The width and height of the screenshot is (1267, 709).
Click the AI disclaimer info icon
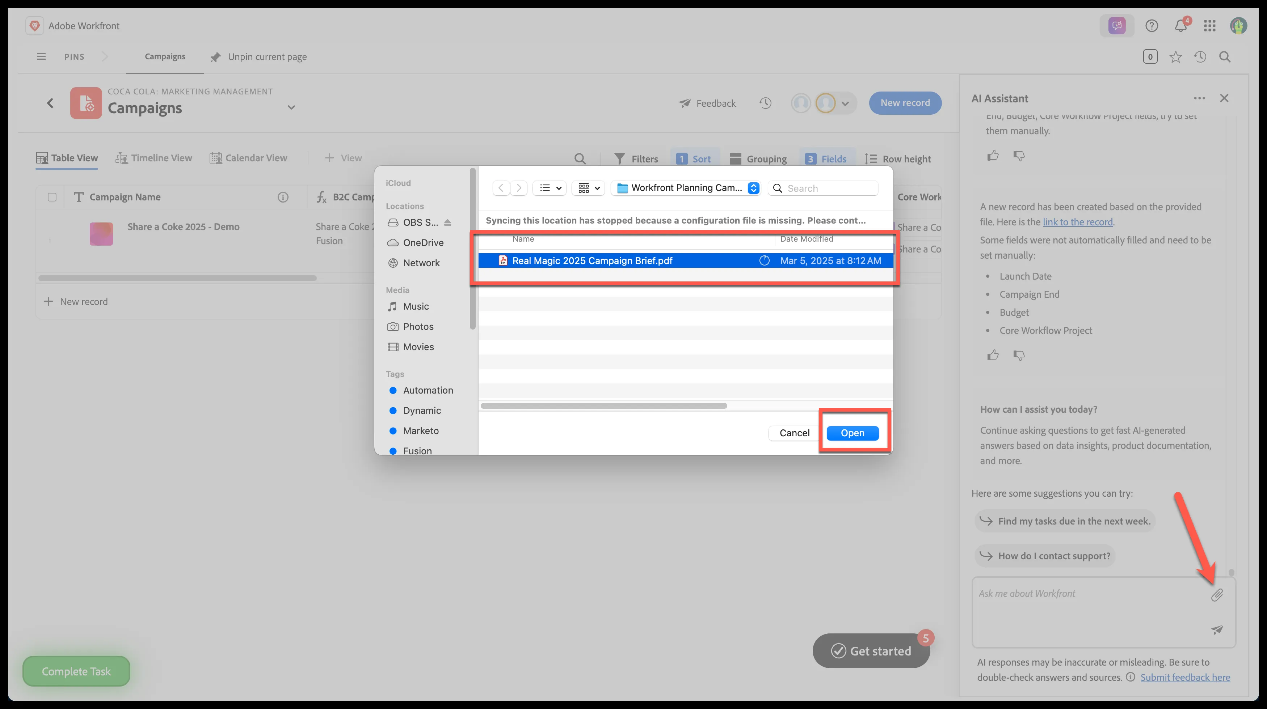click(x=1130, y=677)
